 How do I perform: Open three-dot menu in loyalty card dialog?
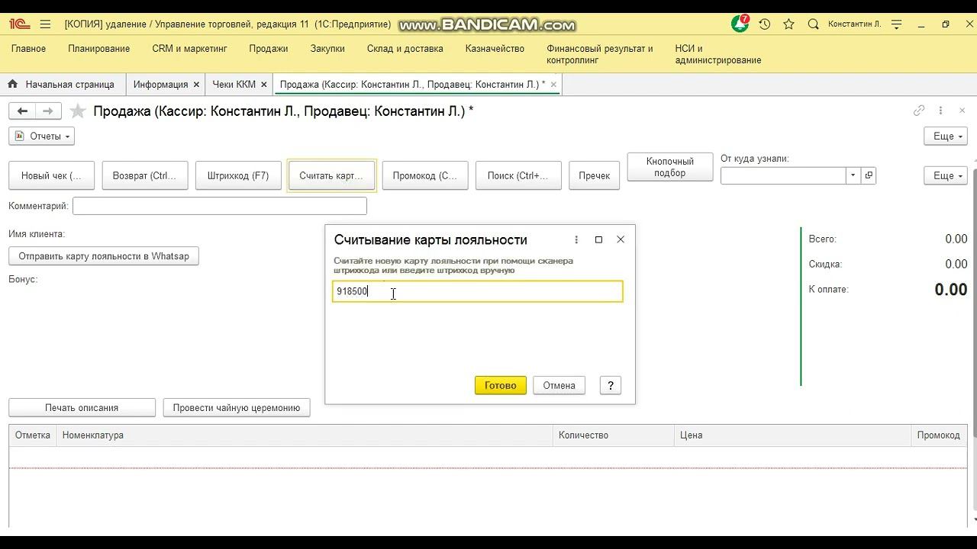click(x=576, y=239)
